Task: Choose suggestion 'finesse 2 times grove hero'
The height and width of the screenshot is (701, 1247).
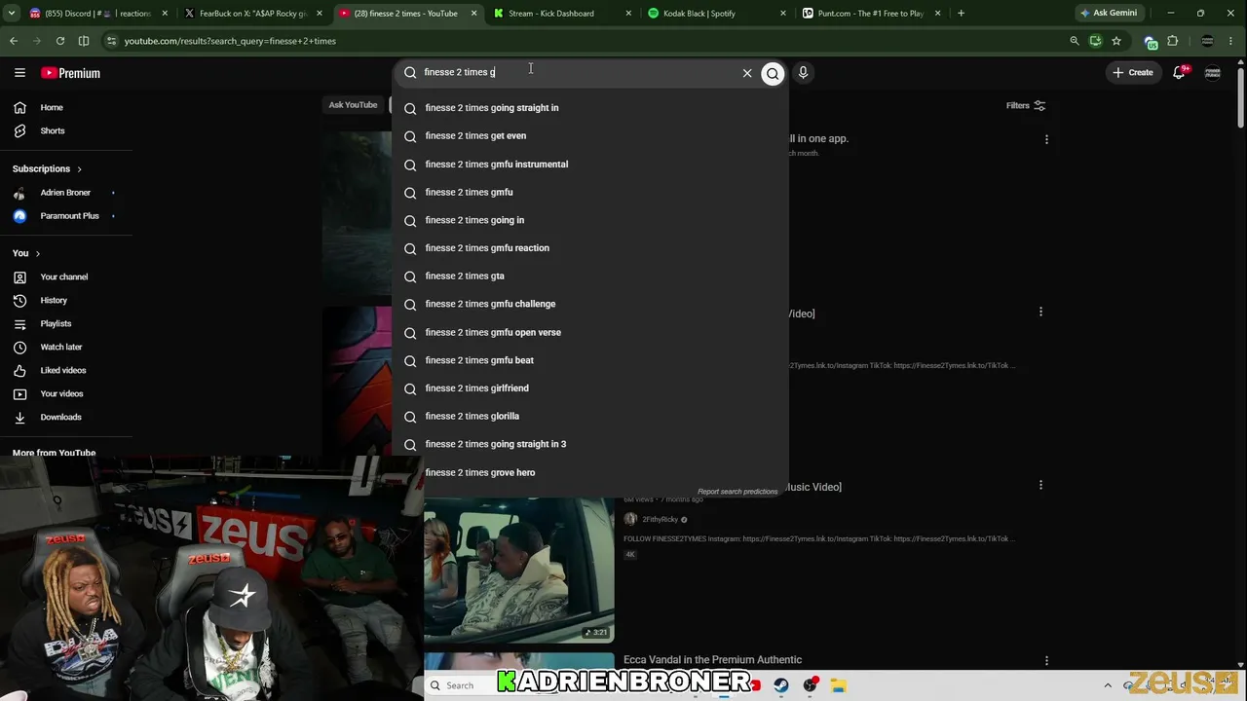Action: click(x=590, y=473)
